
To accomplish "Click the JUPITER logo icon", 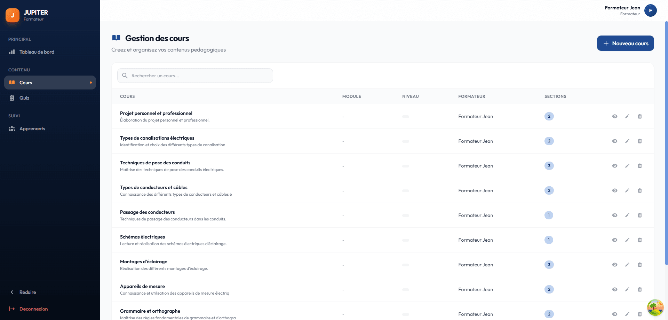I will [x=13, y=15].
